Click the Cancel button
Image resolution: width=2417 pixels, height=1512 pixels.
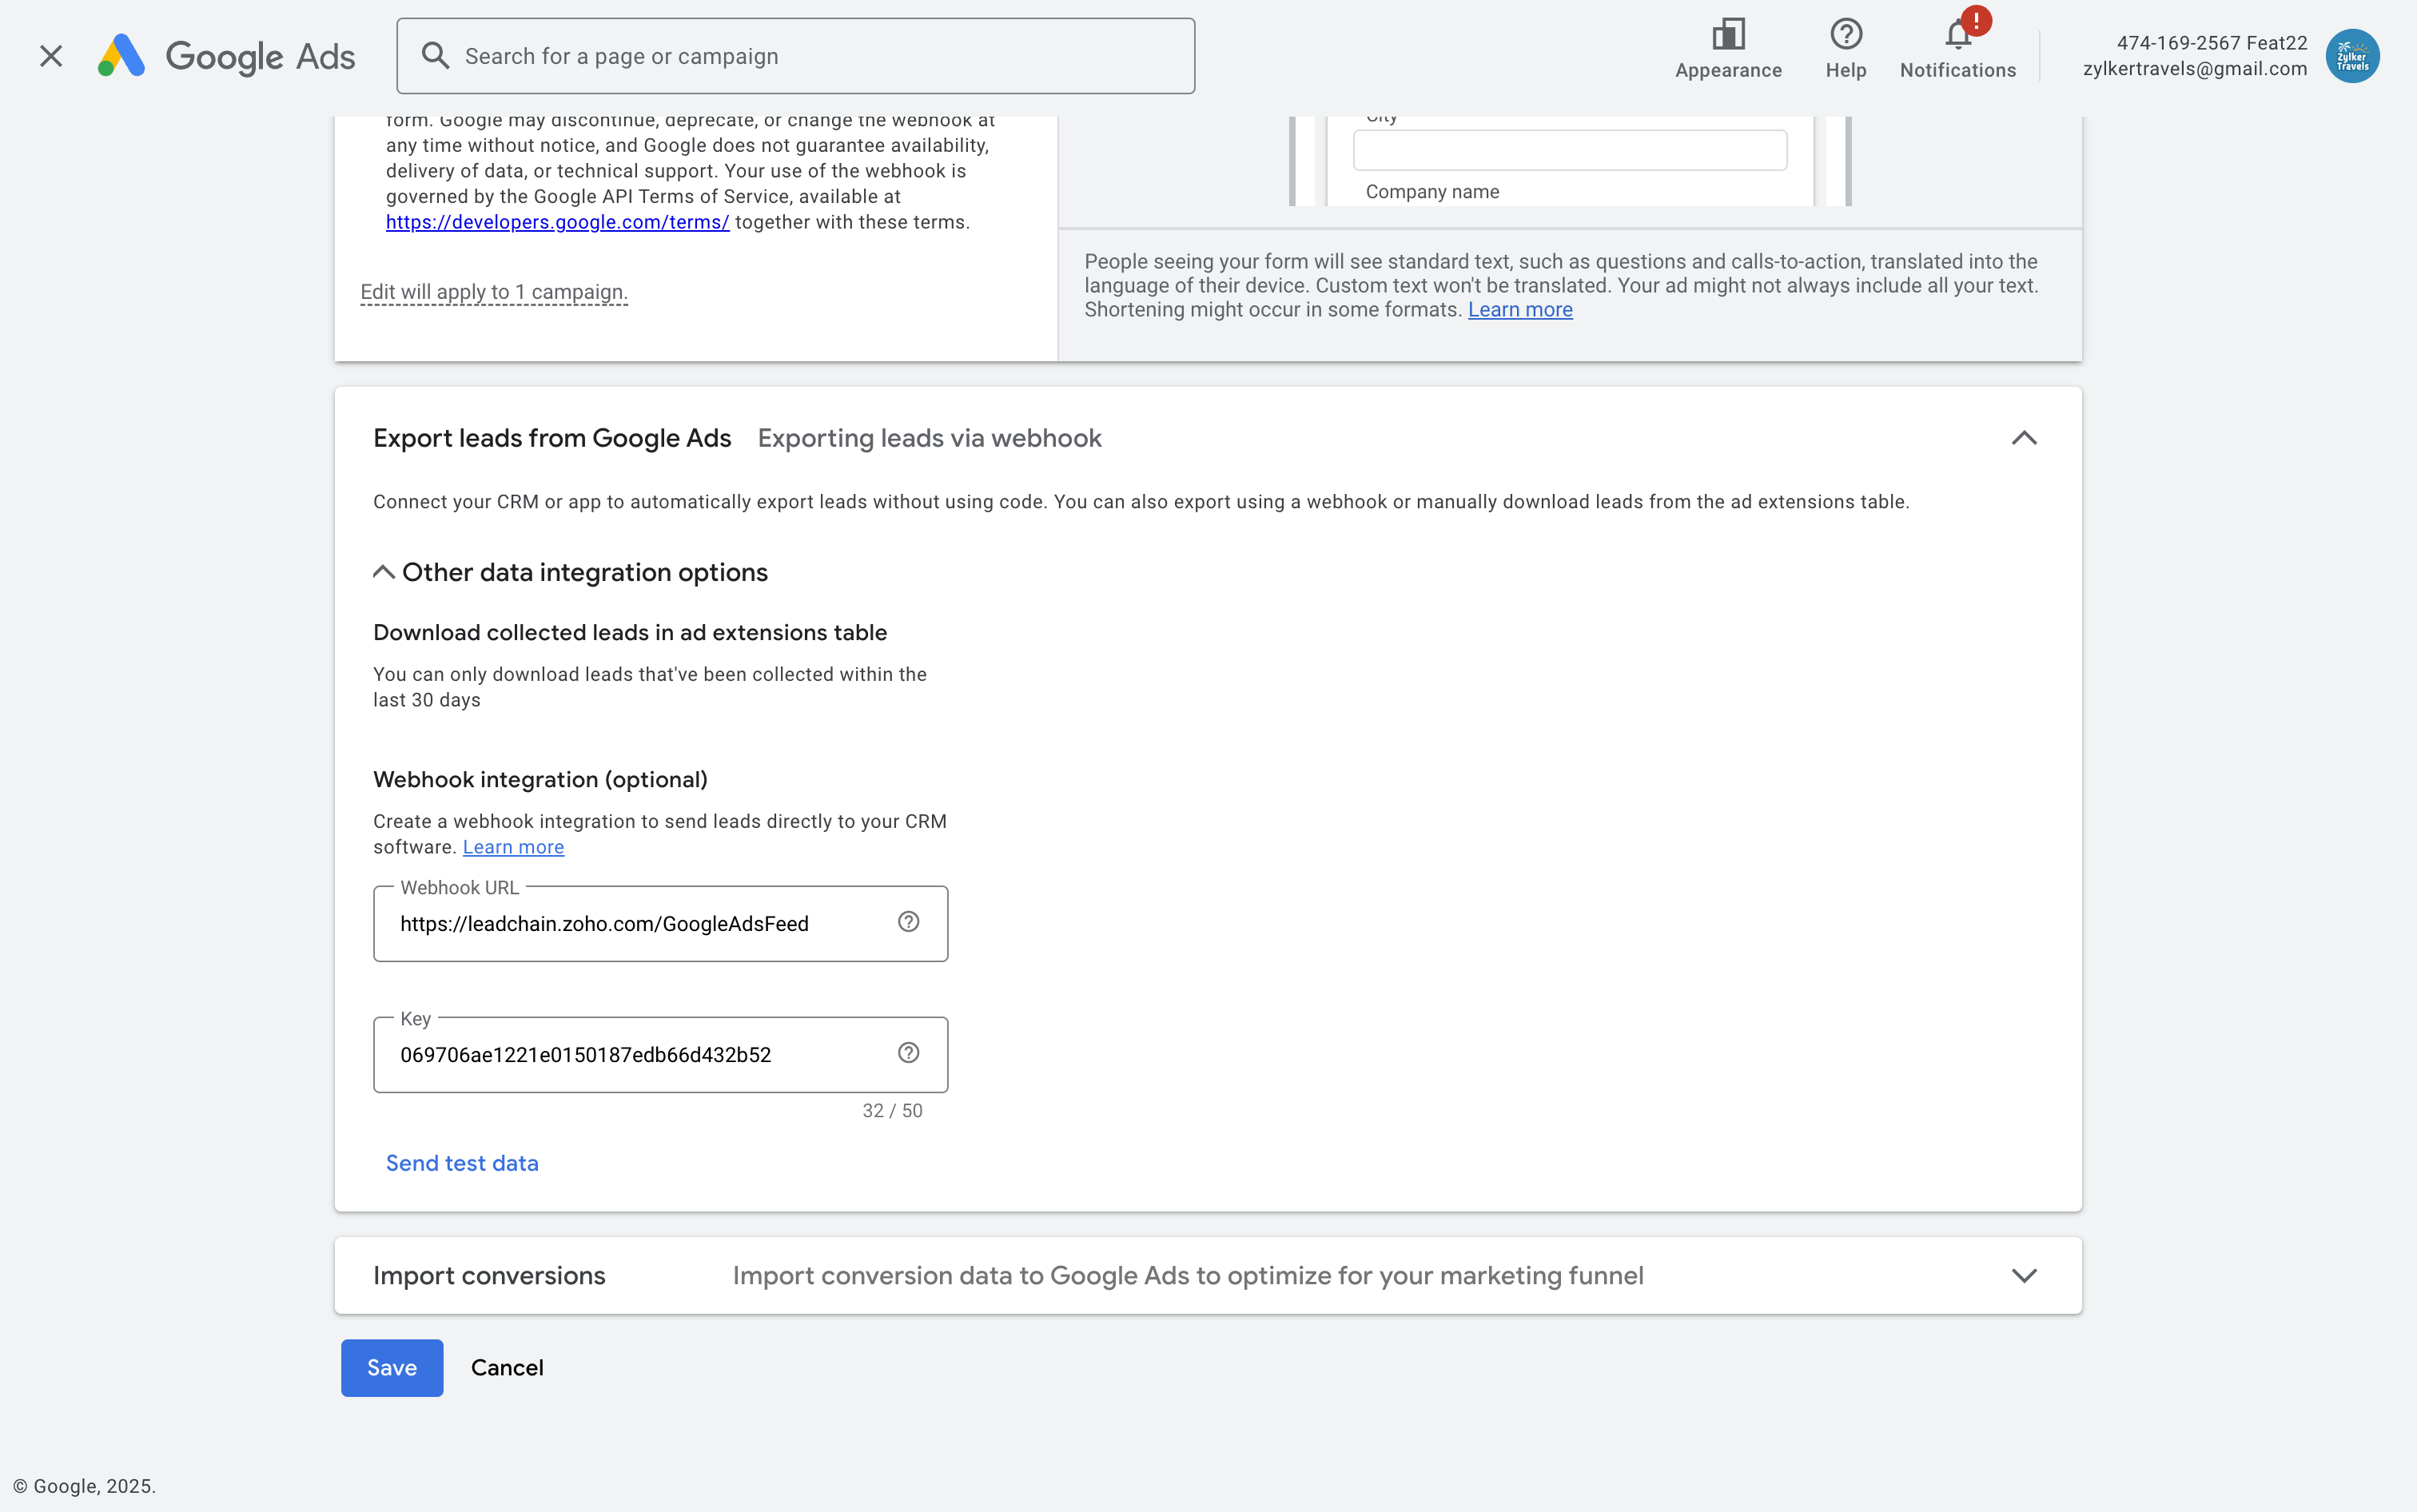coord(507,1367)
